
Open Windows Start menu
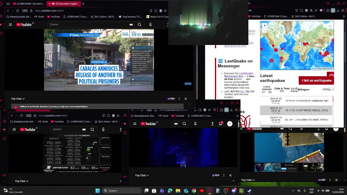tap(98, 191)
